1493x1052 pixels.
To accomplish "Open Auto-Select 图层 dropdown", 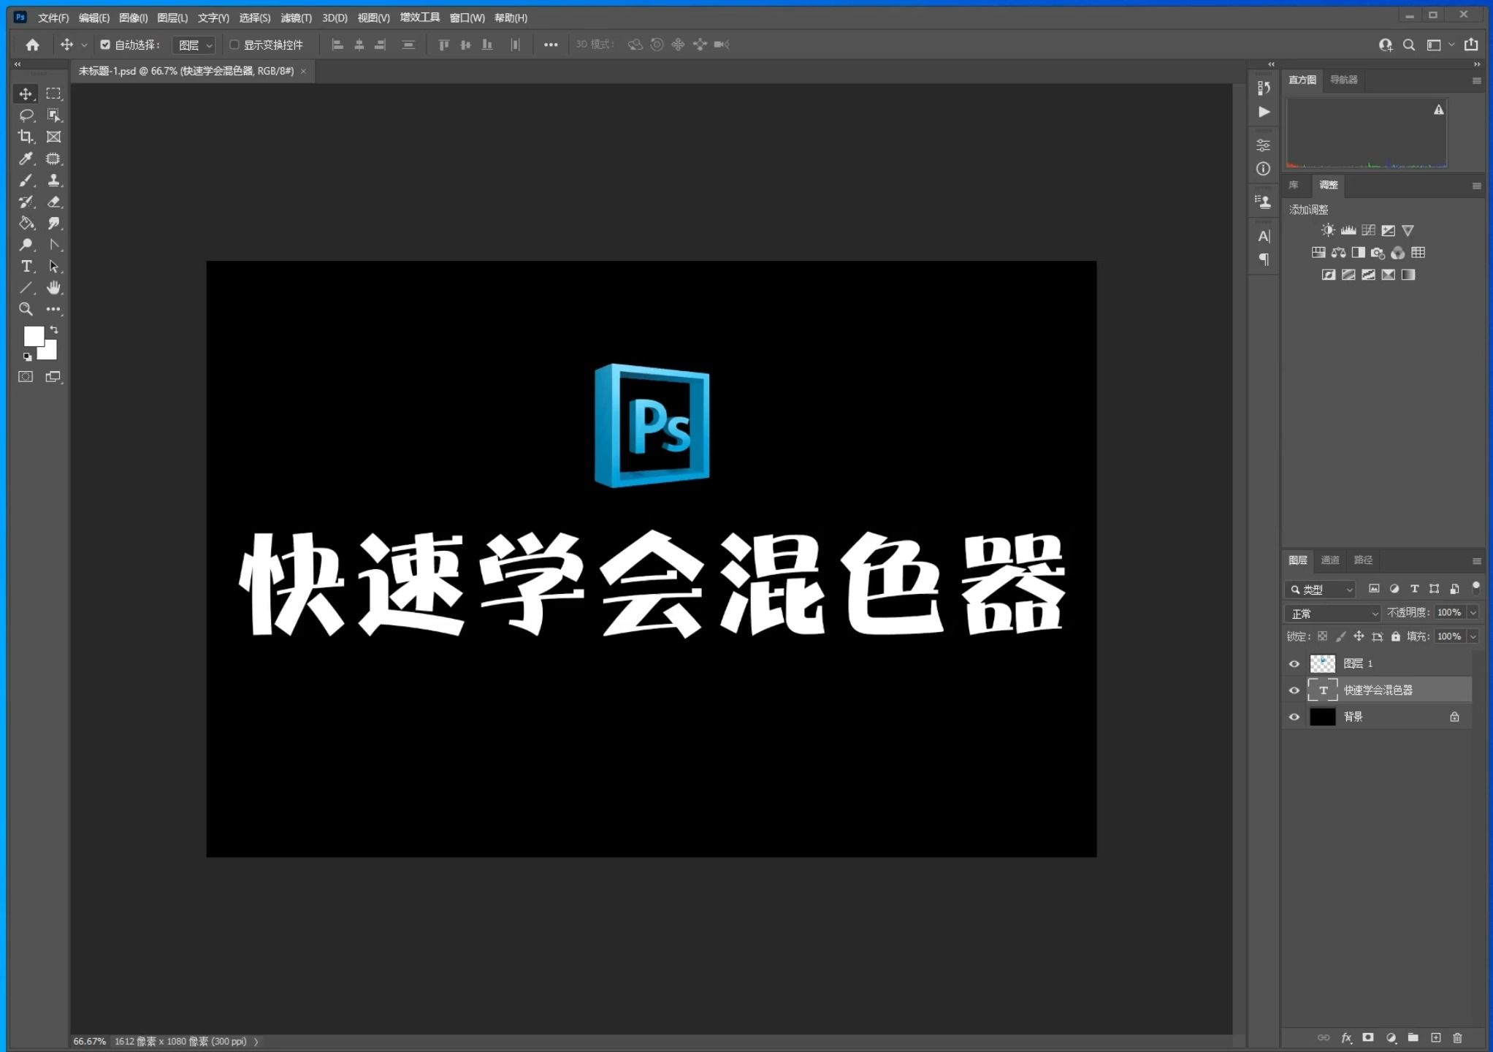I will (194, 45).
